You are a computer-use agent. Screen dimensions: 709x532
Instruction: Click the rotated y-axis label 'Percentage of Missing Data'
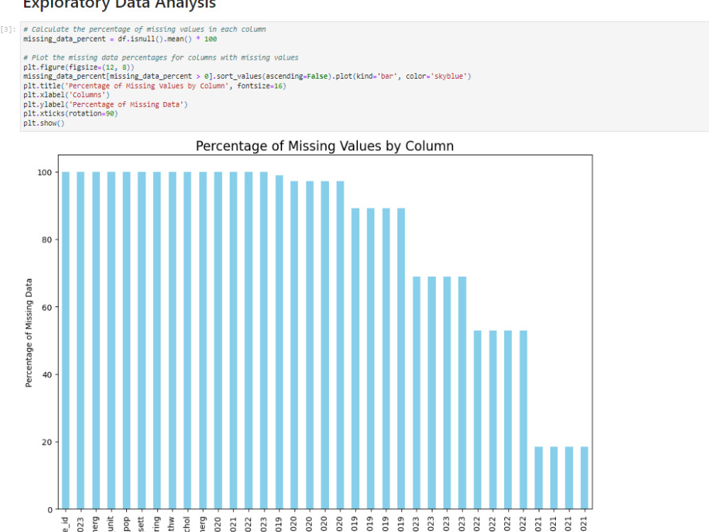[x=28, y=333]
